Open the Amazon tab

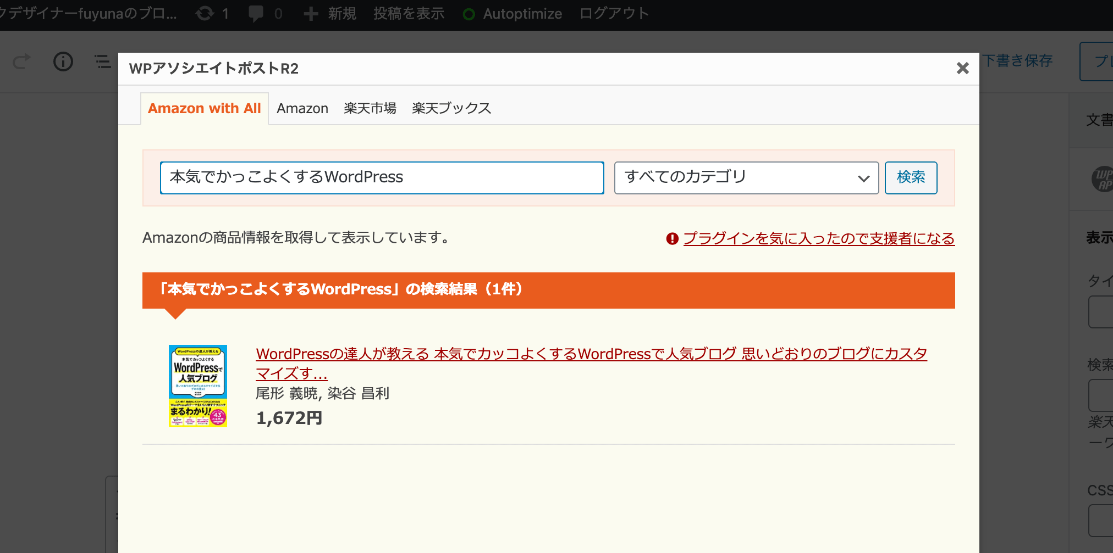pyautogui.click(x=302, y=108)
